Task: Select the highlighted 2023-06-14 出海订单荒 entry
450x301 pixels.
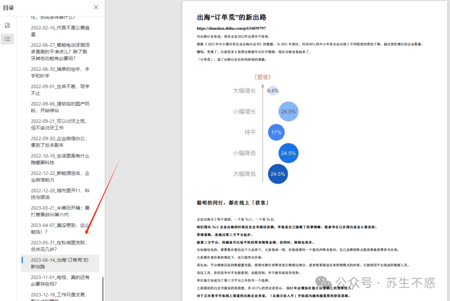Action: [60, 263]
